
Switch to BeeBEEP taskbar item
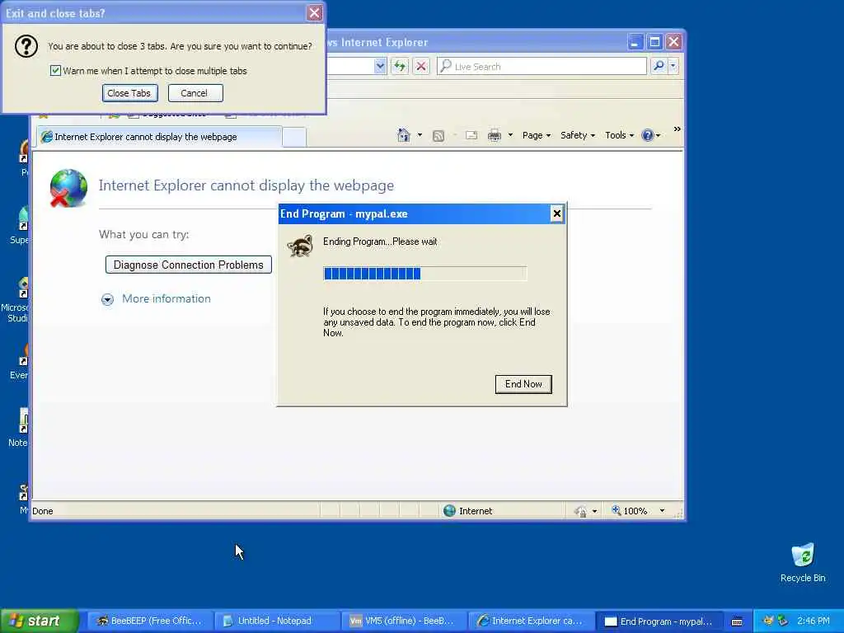tap(149, 621)
